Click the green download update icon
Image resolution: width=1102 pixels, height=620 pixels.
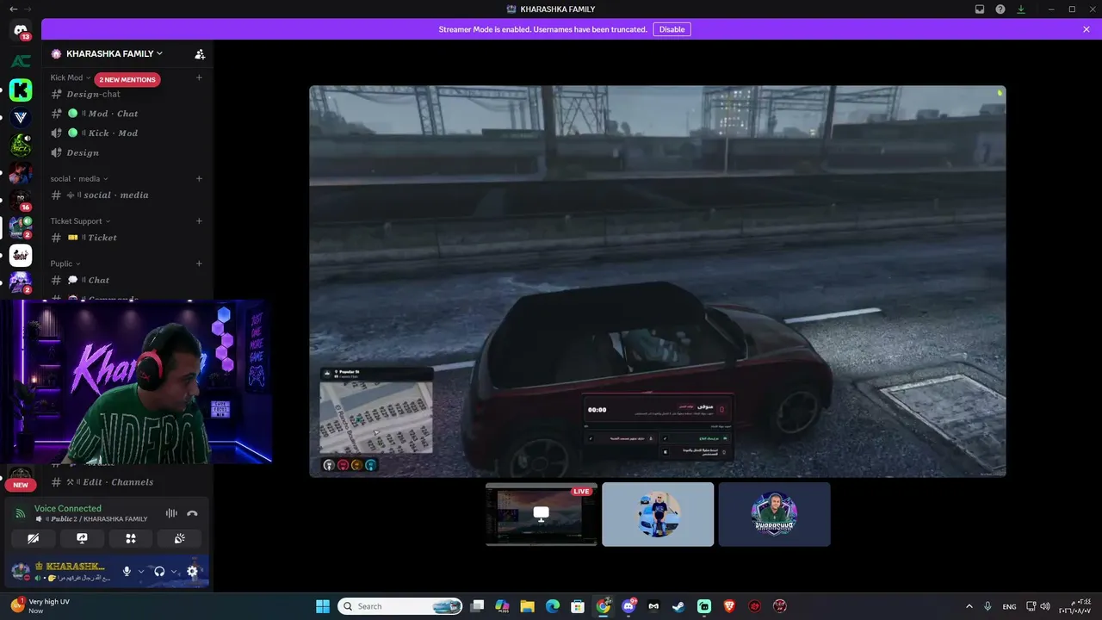(1021, 9)
